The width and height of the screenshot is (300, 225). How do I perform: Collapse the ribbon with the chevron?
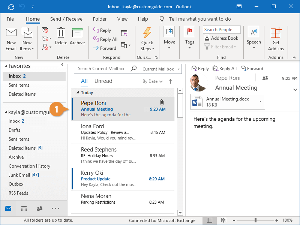pos(294,57)
